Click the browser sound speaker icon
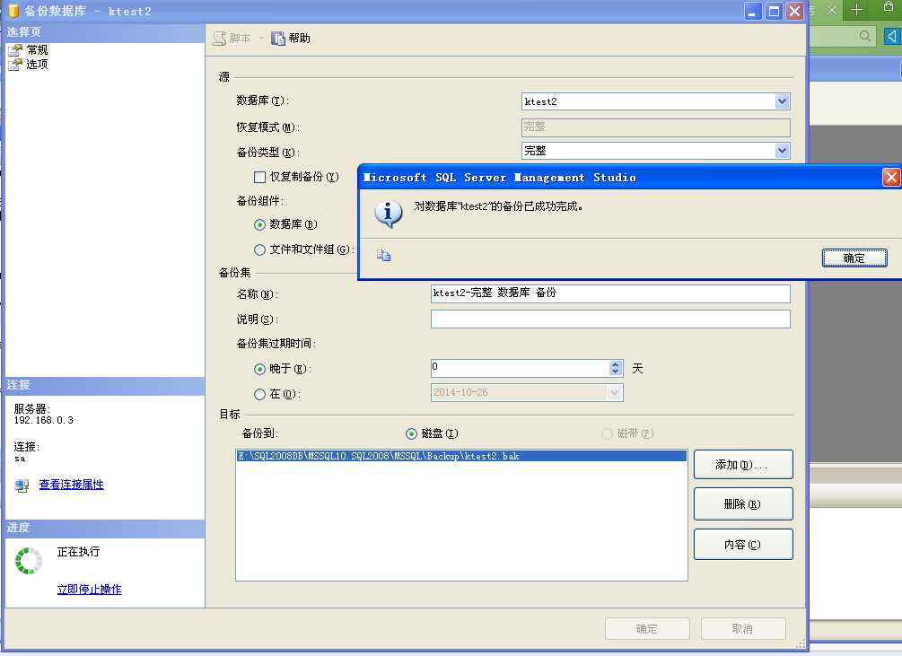Image resolution: width=902 pixels, height=656 pixels. click(x=891, y=36)
